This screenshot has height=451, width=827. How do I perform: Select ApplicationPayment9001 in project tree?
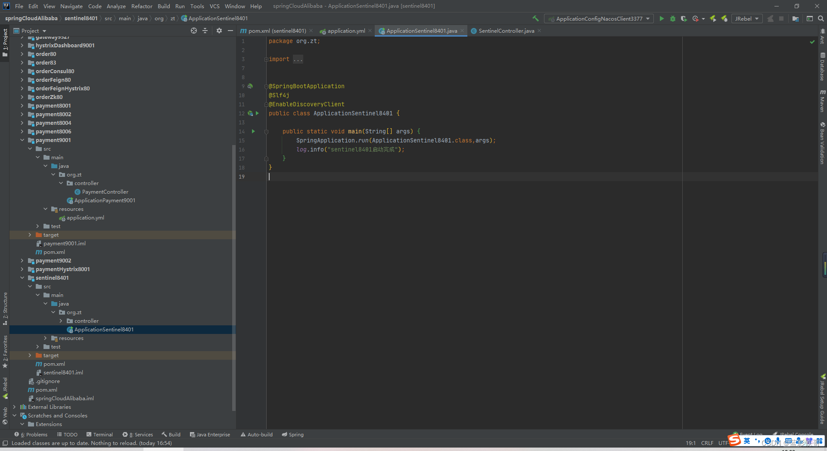point(105,200)
